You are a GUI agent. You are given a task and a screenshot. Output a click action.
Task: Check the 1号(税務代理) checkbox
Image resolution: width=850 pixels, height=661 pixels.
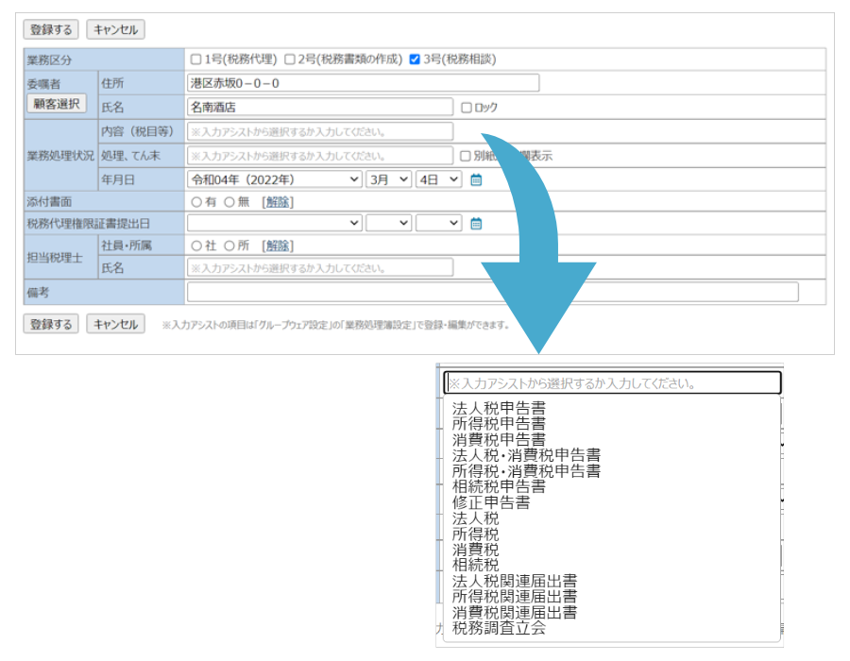tap(196, 59)
